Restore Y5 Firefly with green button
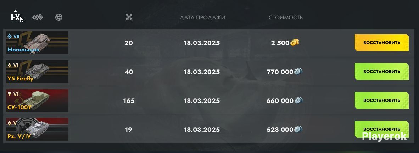Image resolution: width=419 pixels, height=153 pixels. [x=381, y=72]
